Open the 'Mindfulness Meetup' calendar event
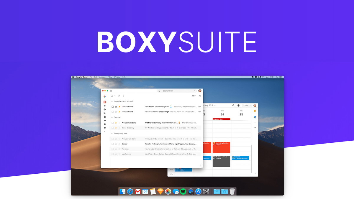Image resolution: width=354 pixels, height=199 pixels. point(221,161)
